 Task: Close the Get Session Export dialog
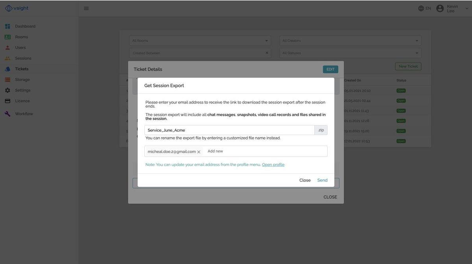click(x=305, y=180)
